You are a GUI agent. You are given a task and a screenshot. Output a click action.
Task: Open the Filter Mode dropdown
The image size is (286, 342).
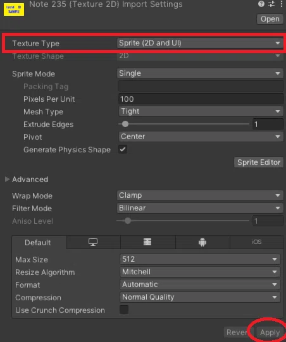[200, 208]
